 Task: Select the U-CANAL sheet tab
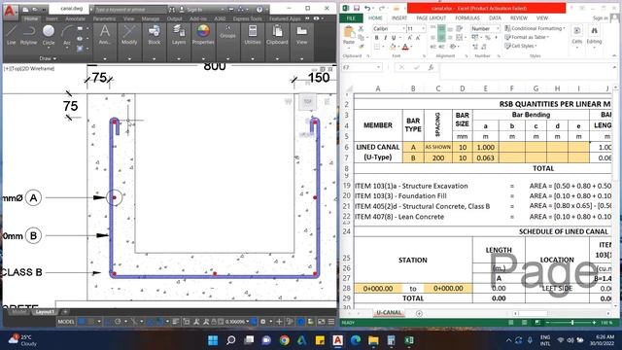389,313
